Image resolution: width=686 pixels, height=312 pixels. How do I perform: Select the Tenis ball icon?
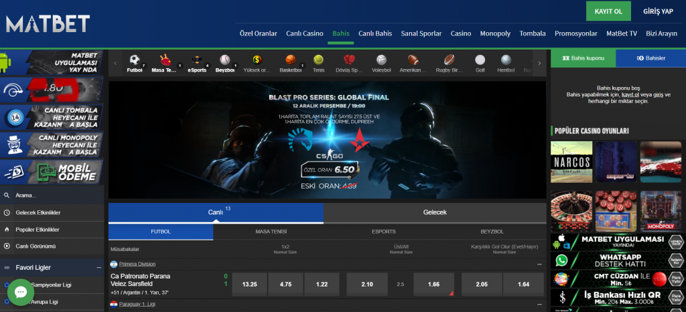click(x=318, y=61)
